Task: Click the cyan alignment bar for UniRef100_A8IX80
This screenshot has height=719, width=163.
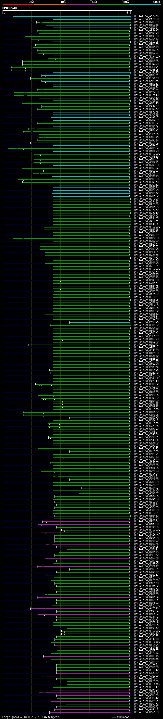Action: click(x=71, y=17)
